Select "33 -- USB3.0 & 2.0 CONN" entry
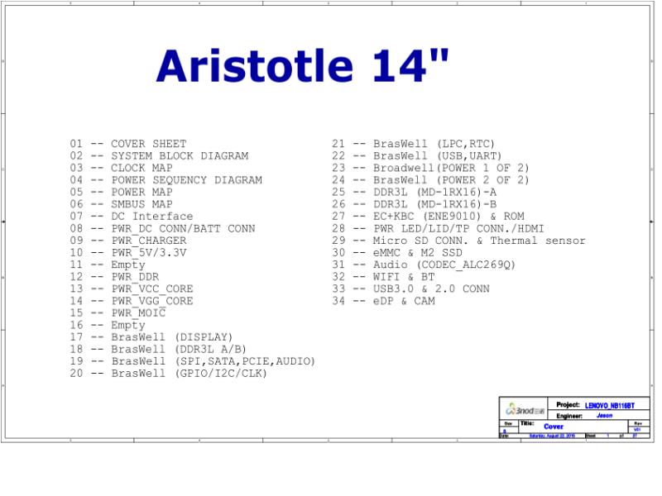662x496 pixels. (x=410, y=289)
